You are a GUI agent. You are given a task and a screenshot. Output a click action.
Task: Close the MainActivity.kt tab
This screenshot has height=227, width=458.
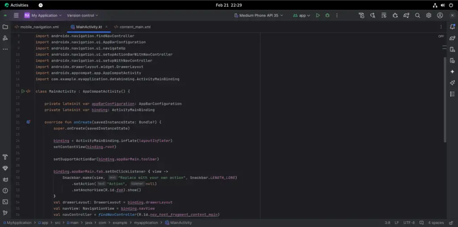[x=106, y=27]
